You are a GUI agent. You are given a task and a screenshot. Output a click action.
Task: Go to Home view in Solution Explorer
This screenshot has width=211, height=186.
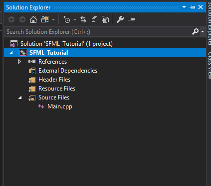pos(33,19)
